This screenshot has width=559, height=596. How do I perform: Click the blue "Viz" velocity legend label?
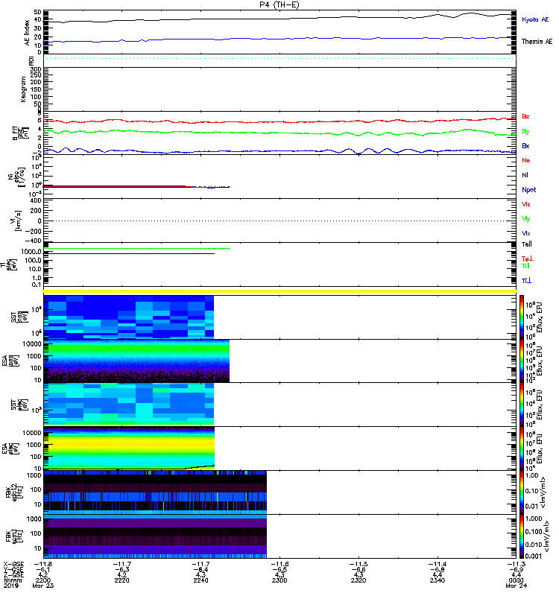pyautogui.click(x=525, y=233)
